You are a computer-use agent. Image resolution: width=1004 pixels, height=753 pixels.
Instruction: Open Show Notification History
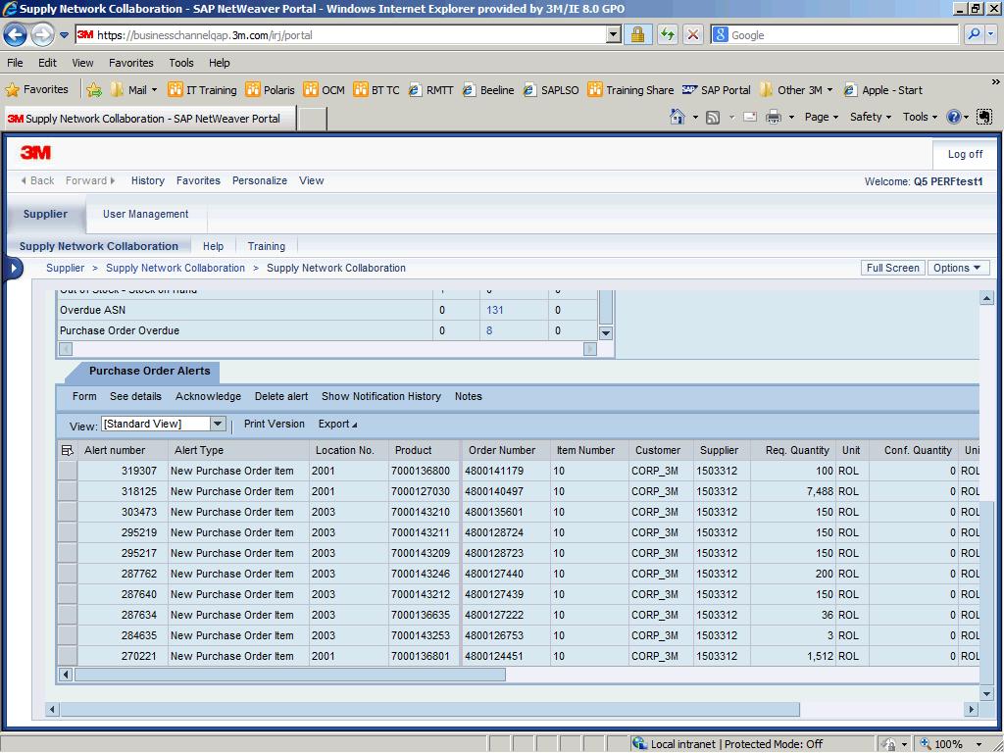381,396
